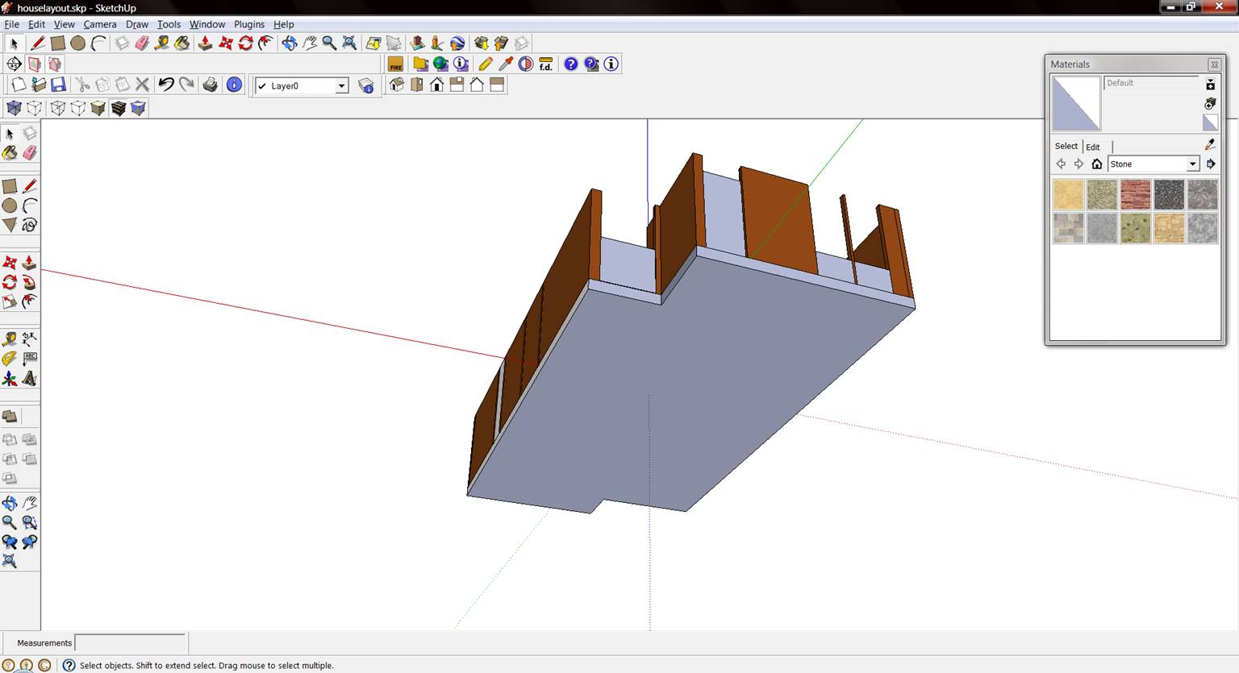1239x673 pixels.
Task: Click the Undo arrow icon
Action: 166,85
